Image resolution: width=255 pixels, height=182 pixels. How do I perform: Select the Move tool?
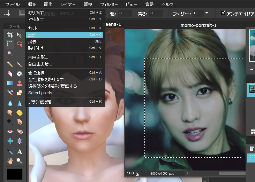pos(20,35)
